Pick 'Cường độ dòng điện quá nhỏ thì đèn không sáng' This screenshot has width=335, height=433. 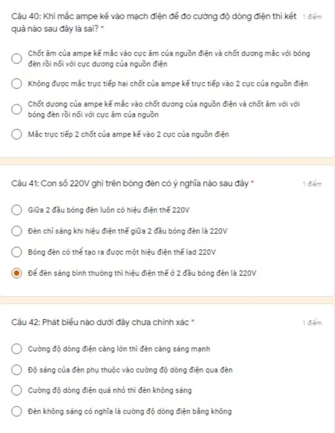pos(16,390)
